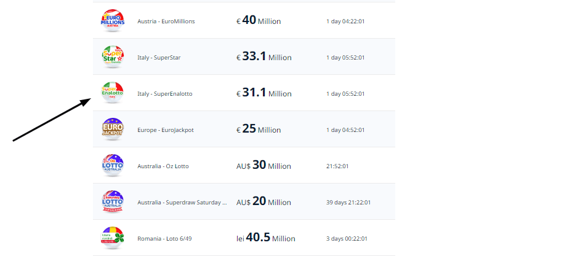Image resolution: width=575 pixels, height=256 pixels.
Task: Click the Oz Lotto Australia logo icon
Action: [113, 165]
